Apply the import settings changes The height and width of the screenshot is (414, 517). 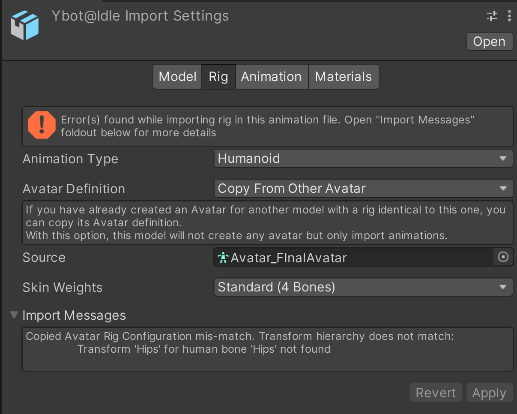489,392
